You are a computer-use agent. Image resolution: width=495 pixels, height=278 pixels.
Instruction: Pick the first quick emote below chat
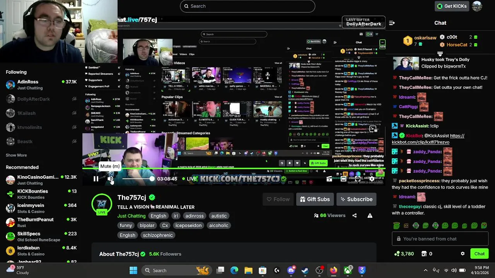(x=396, y=225)
